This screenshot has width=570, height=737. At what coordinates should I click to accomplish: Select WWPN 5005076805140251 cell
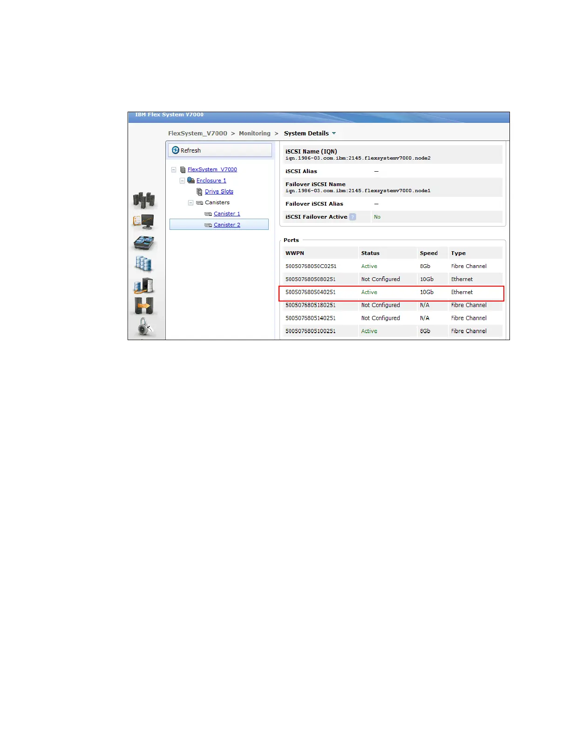coord(311,318)
